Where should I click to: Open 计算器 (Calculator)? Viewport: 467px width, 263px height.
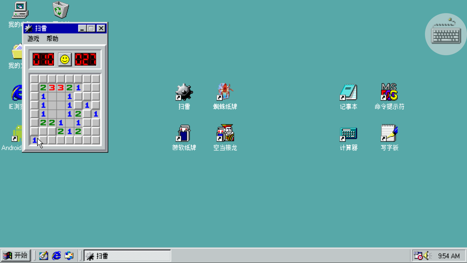click(348, 134)
